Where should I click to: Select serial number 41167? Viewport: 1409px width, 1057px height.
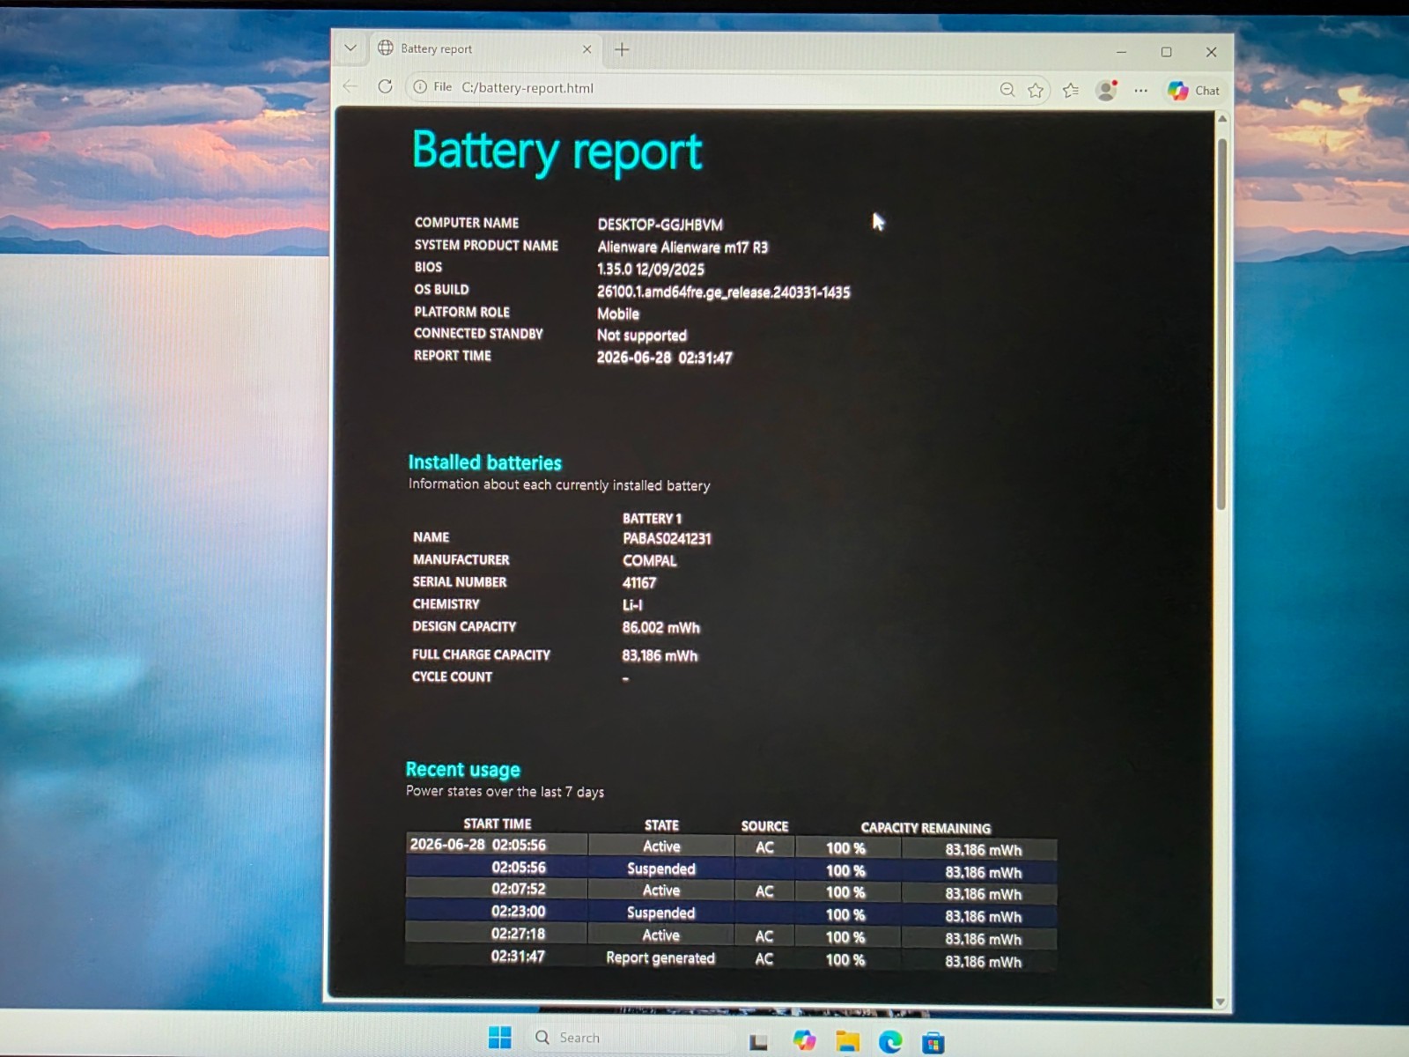pos(638,583)
